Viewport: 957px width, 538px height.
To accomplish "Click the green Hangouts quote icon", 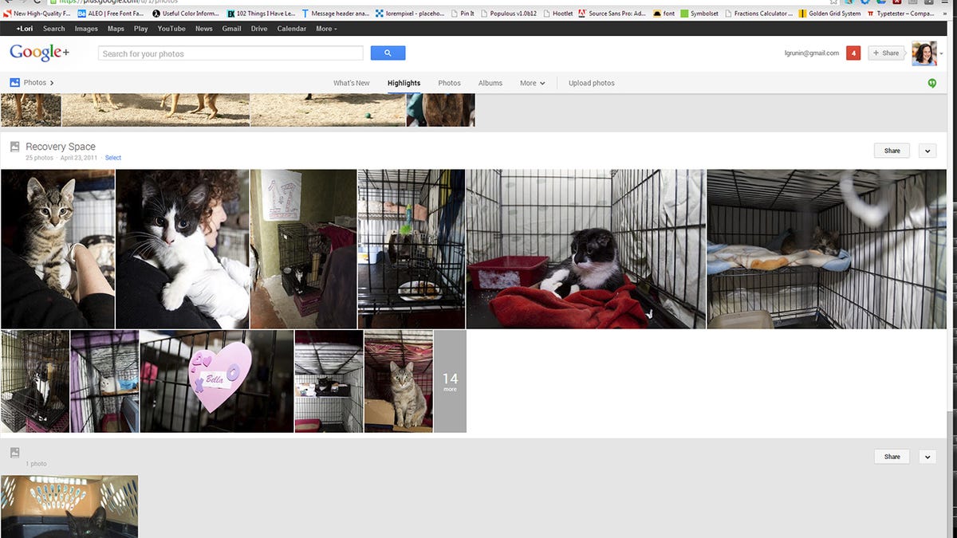I will click(931, 83).
